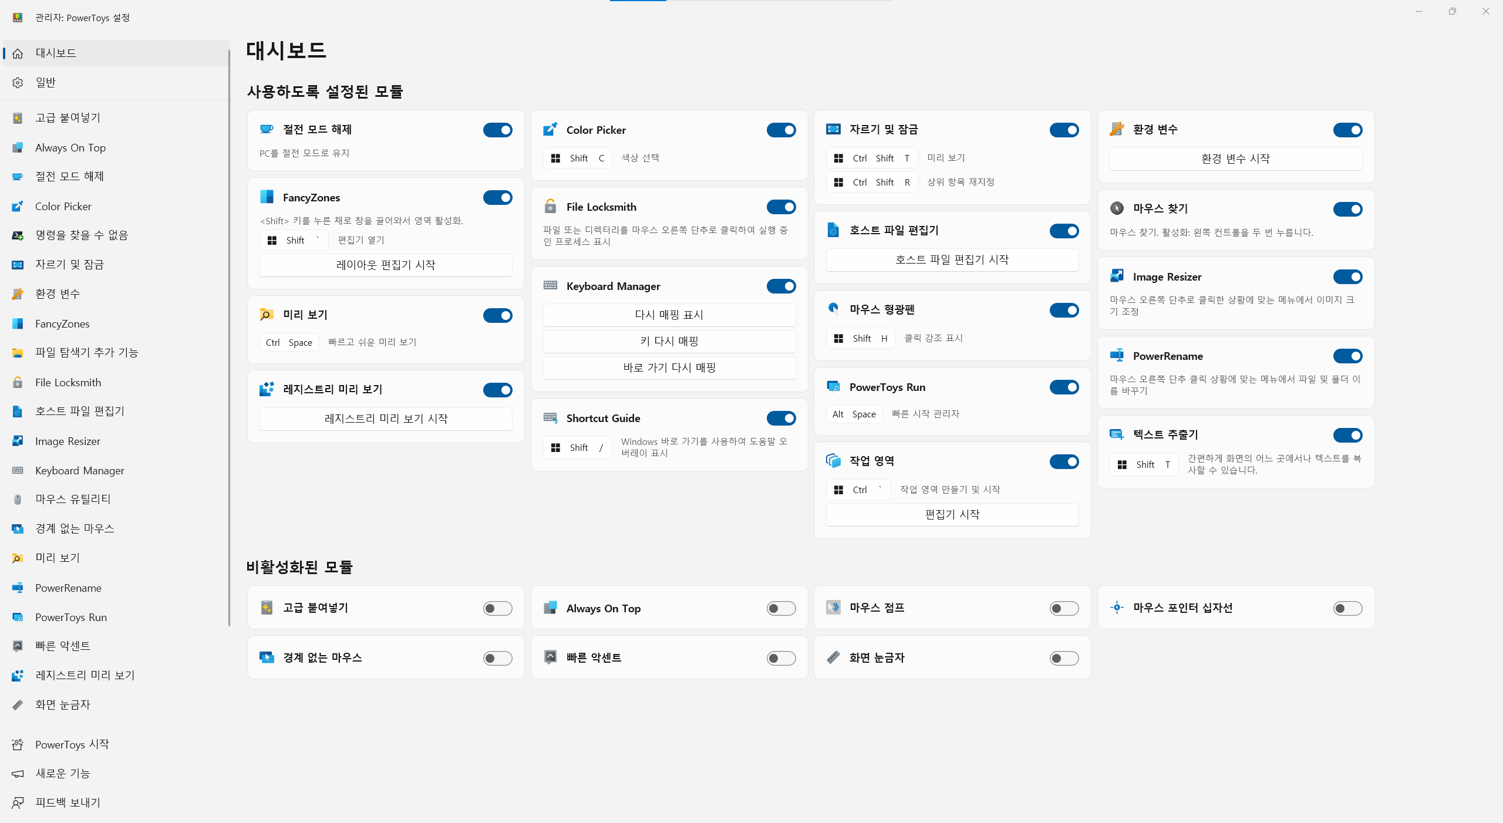The height and width of the screenshot is (823, 1503).
Task: Open the 일반 settings page
Action: coord(46,82)
